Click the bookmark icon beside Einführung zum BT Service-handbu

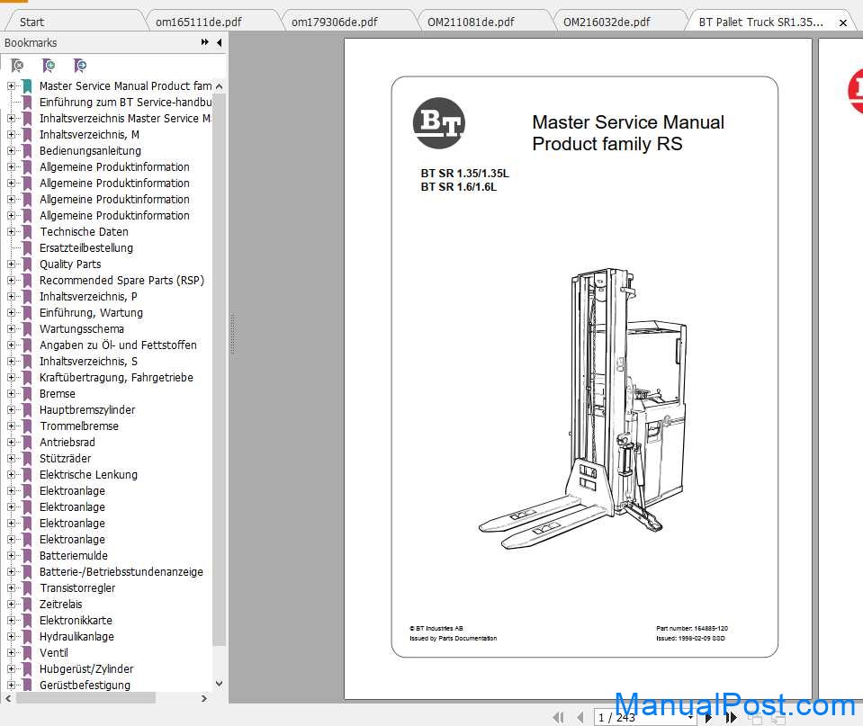click(x=27, y=103)
